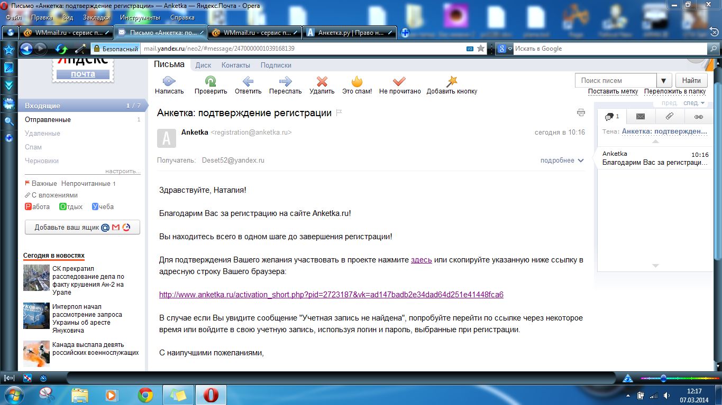Flag the message next to its subject

[x=340, y=112]
